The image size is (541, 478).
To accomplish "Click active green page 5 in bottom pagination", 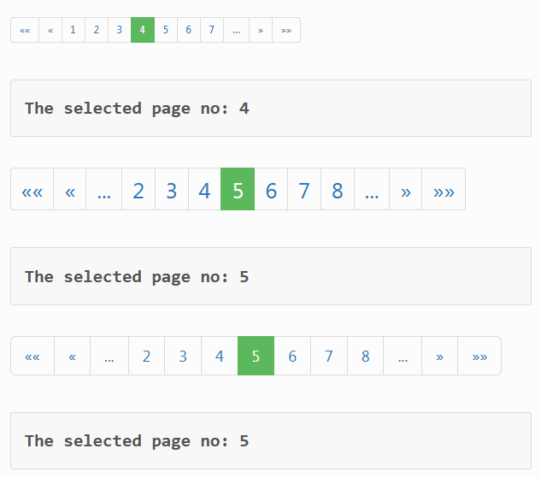I will [x=256, y=356].
